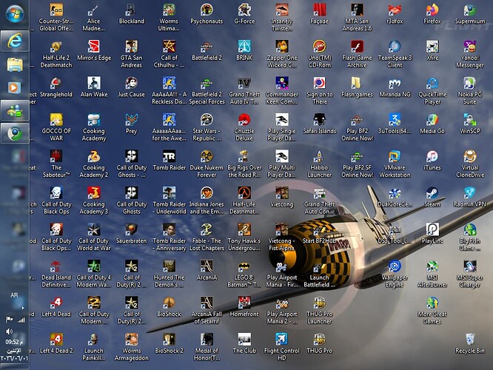Image resolution: width=493 pixels, height=370 pixels.
Task: Open the Steam desktop shortcut
Action: pos(432,198)
